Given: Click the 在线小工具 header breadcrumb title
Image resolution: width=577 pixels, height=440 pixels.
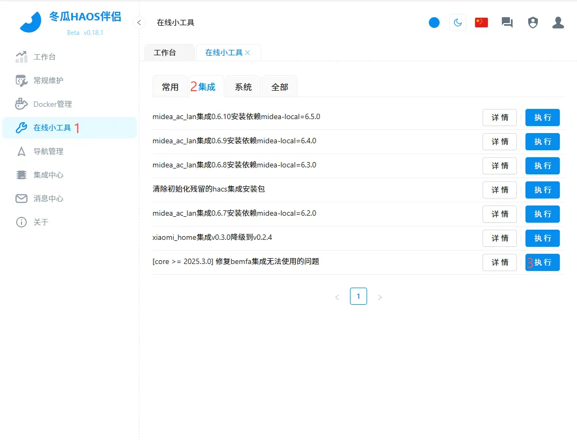Looking at the screenshot, I should [176, 23].
